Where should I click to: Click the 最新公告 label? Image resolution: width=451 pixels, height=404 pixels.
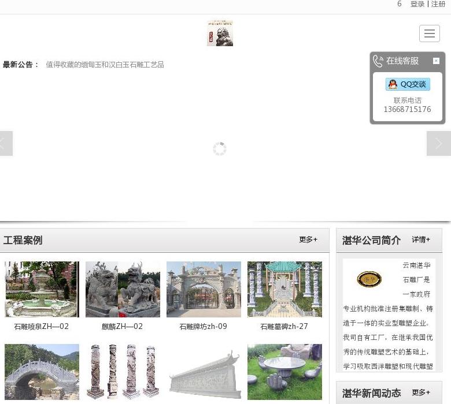point(20,65)
